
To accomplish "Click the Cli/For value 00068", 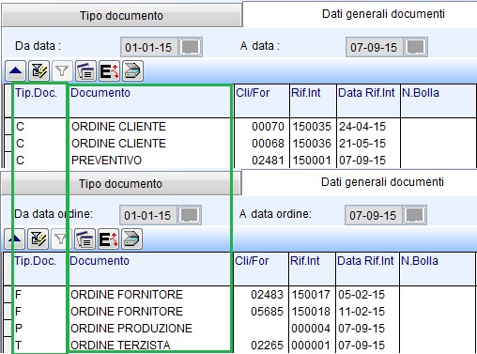I will (268, 144).
